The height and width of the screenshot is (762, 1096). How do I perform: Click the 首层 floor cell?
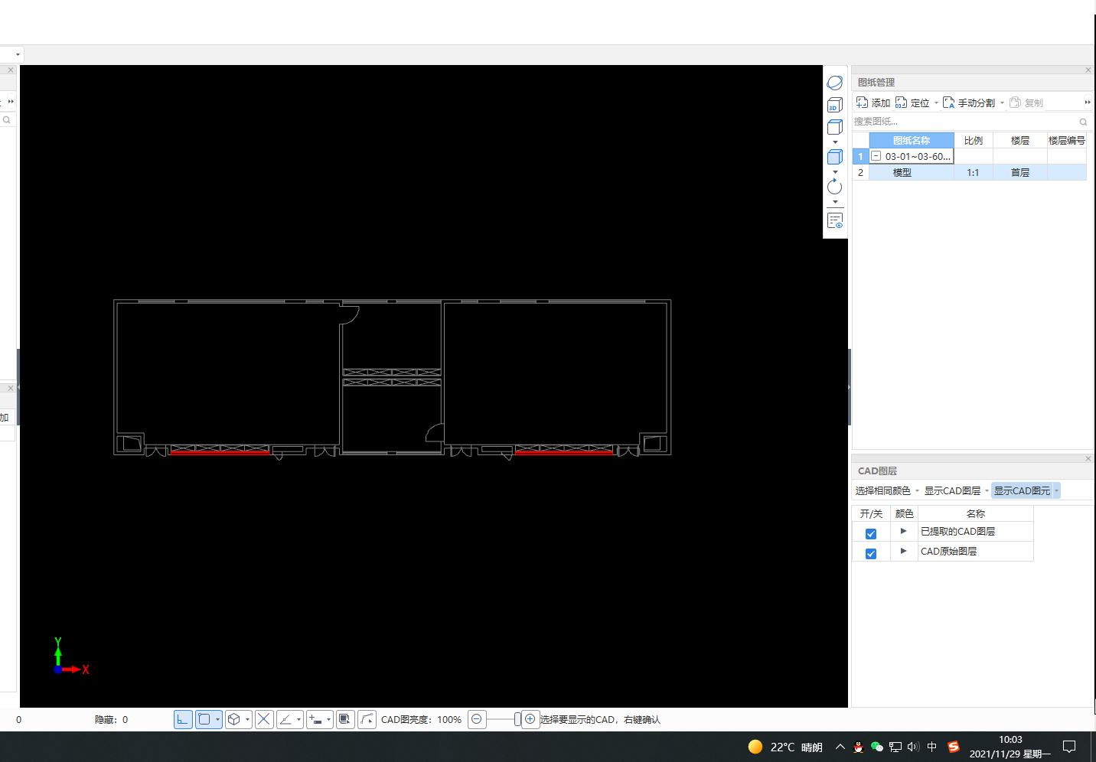(1020, 173)
